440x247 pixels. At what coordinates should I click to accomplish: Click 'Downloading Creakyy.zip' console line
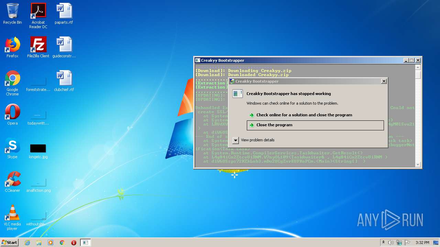coord(243,71)
